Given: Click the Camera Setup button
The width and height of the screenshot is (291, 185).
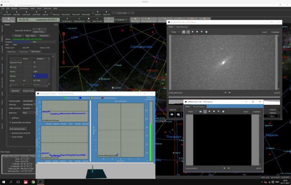Looking at the screenshot, I should tap(39, 30).
